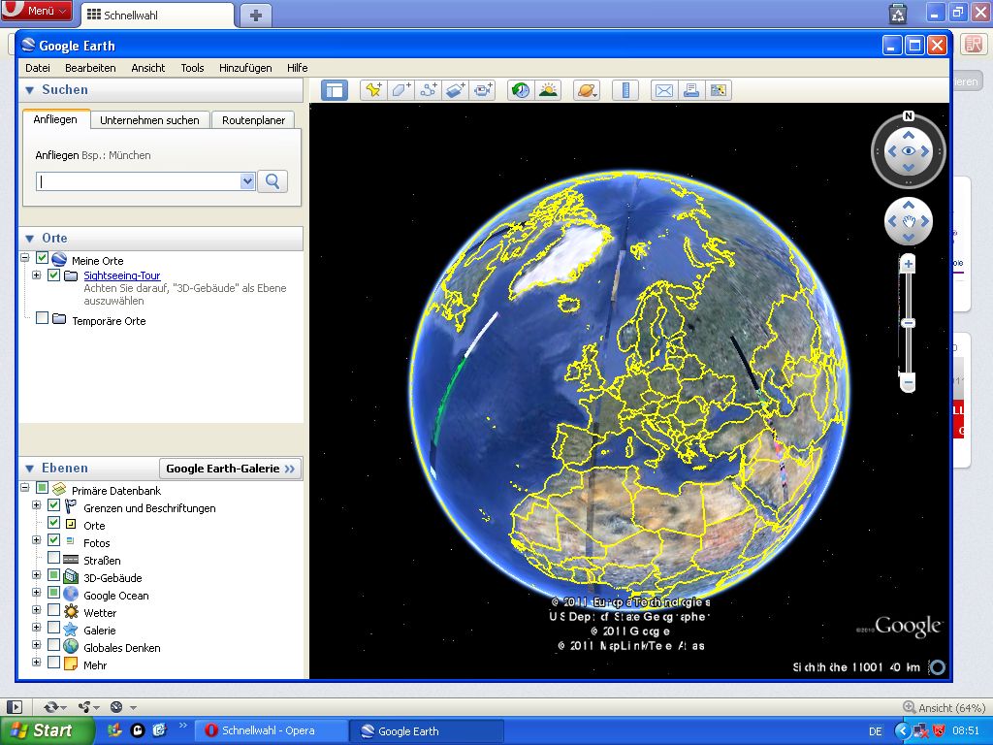Add a new Opera tab with plus
The width and height of the screenshot is (993, 745).
tap(256, 16)
